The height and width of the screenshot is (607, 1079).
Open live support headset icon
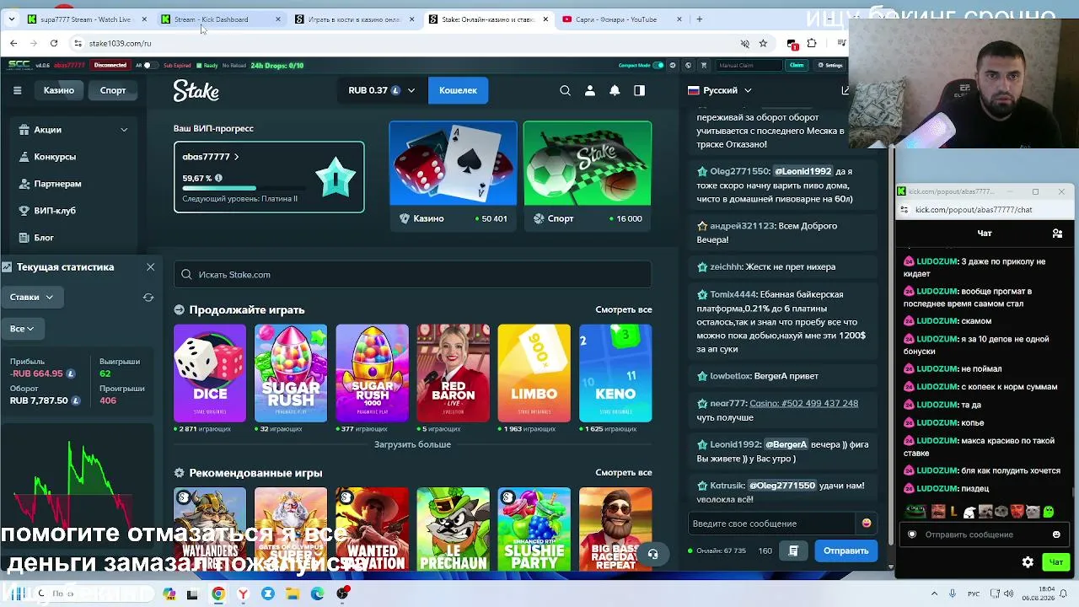tap(652, 554)
